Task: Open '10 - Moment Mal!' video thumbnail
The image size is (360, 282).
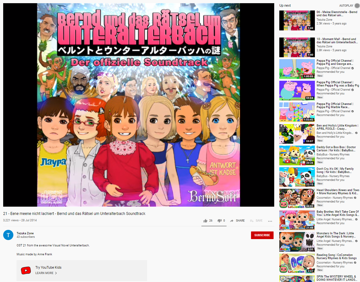Action: click(297, 47)
